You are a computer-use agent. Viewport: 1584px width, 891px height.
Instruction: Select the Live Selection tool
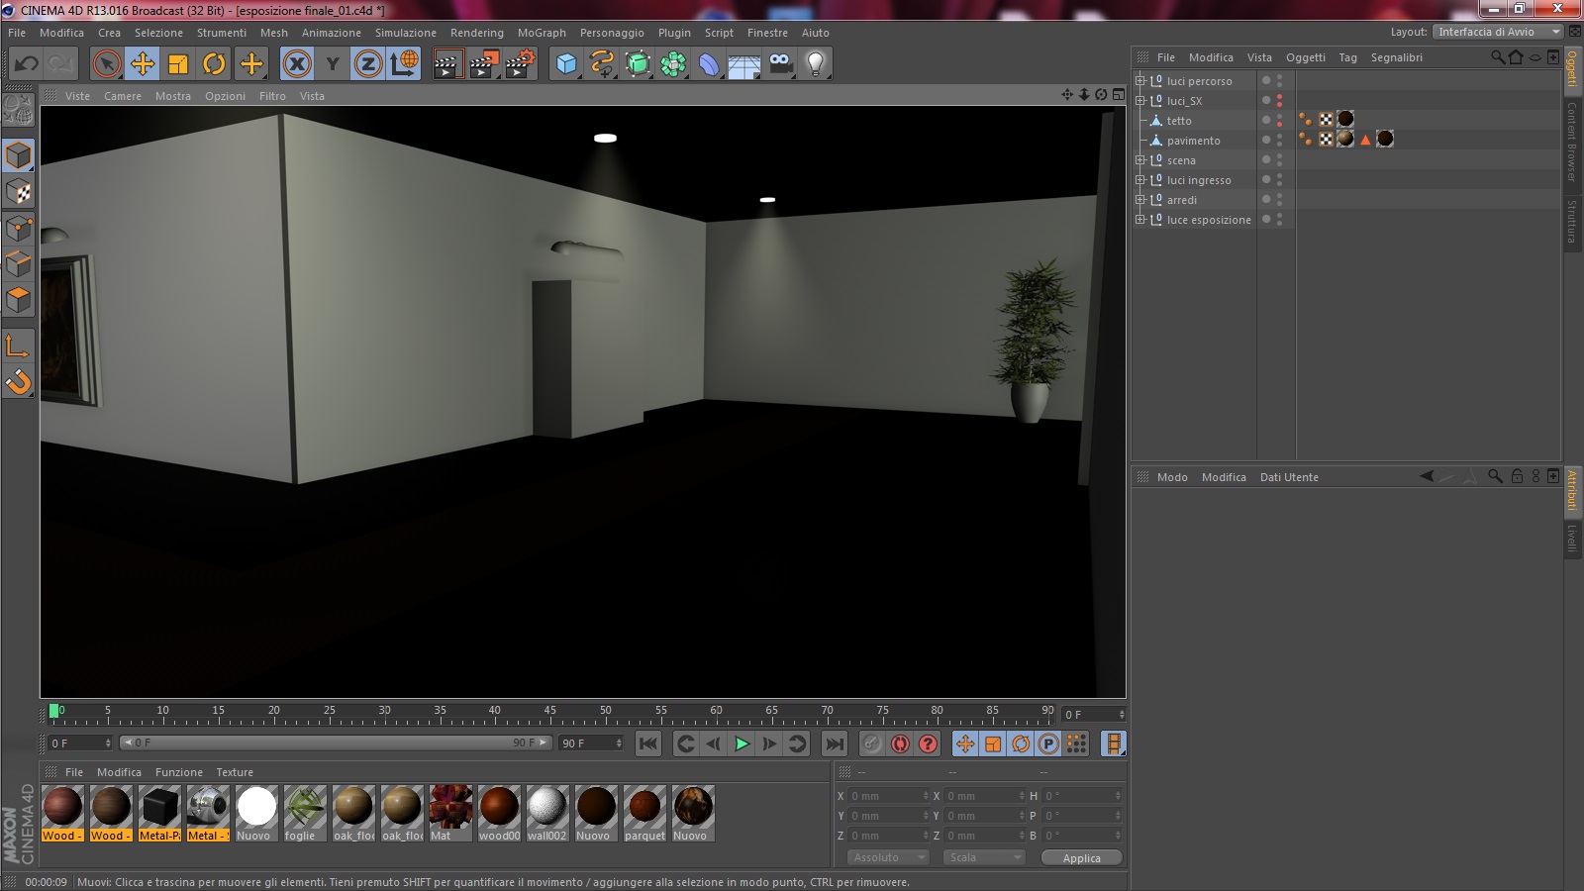click(106, 64)
